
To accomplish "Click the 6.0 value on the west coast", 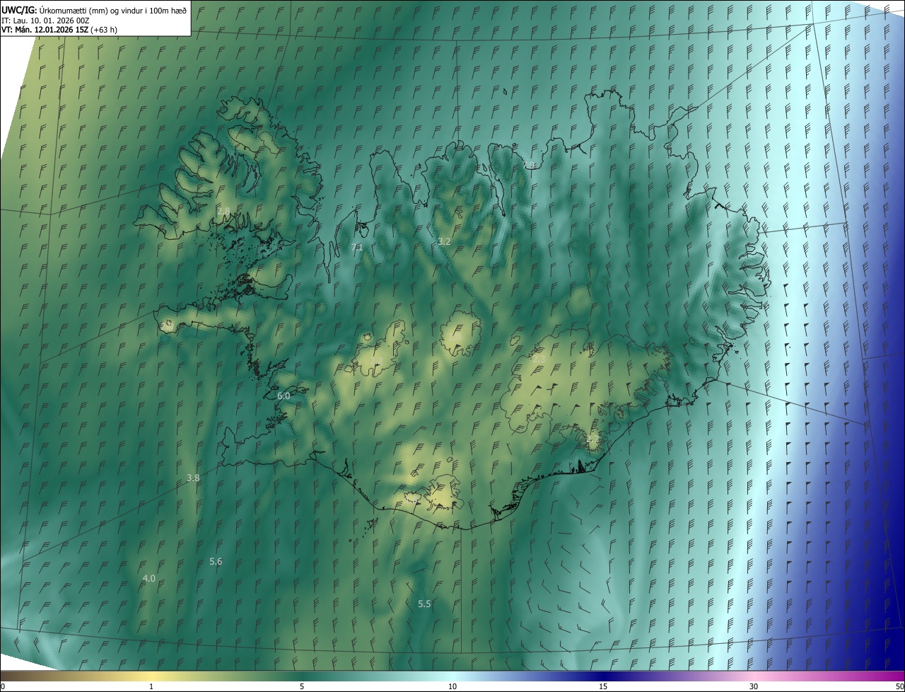I will click(x=284, y=396).
